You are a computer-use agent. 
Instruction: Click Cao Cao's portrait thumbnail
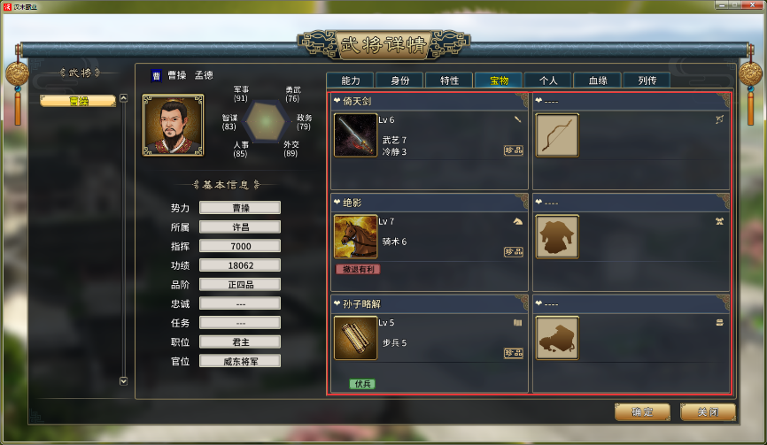pos(174,126)
